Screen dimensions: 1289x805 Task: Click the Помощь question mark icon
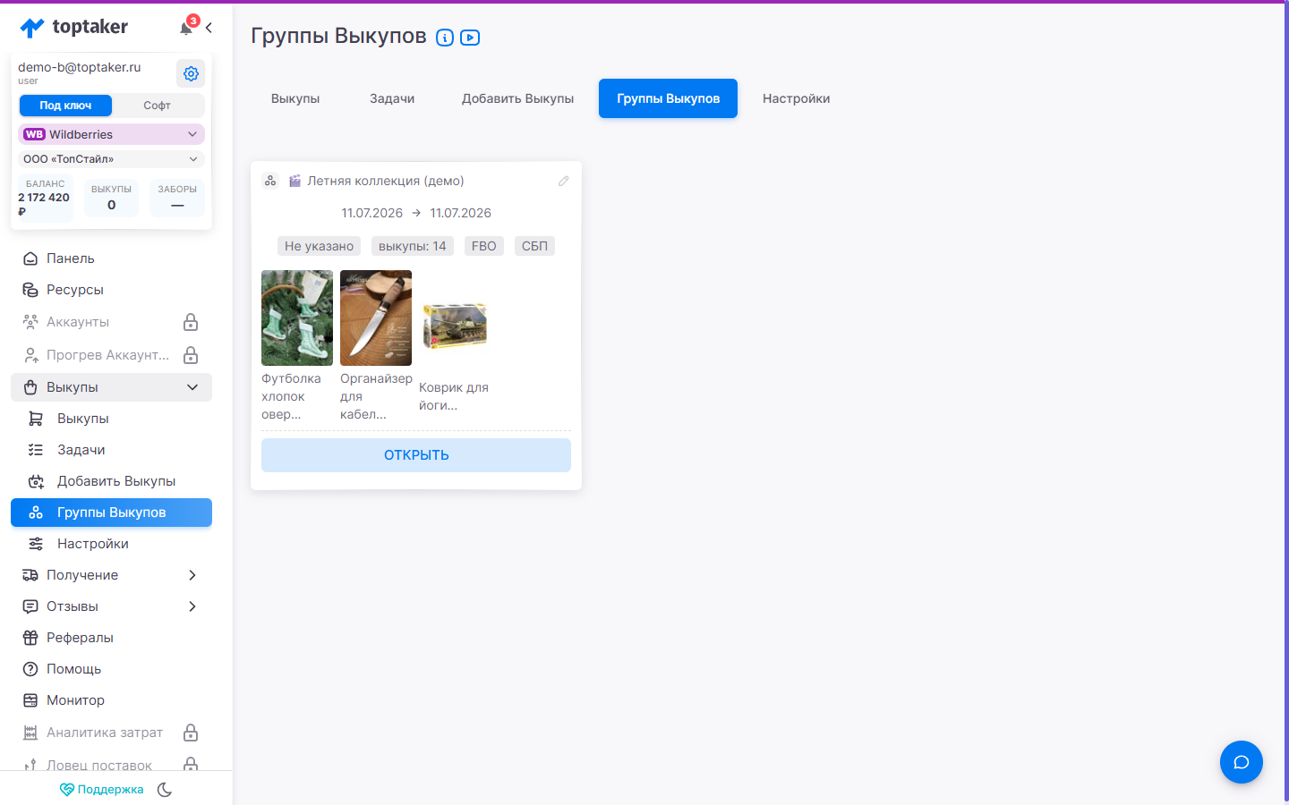tap(30, 669)
